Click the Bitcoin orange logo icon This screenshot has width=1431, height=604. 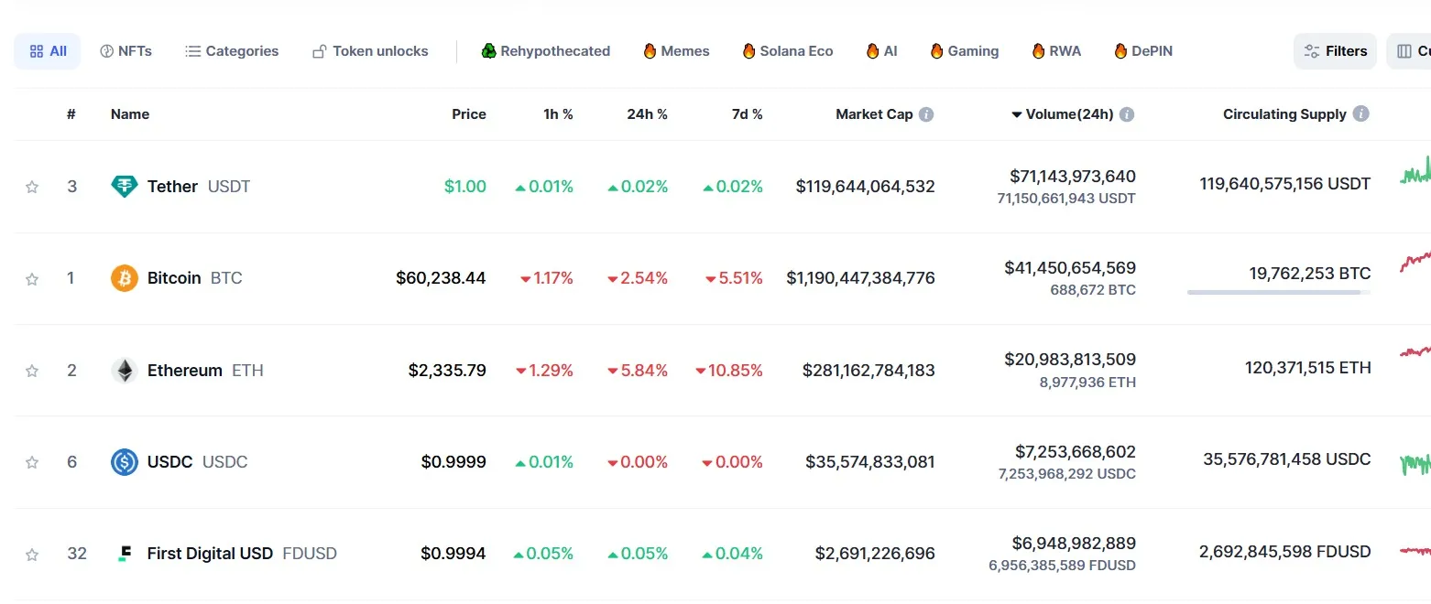[x=124, y=278]
